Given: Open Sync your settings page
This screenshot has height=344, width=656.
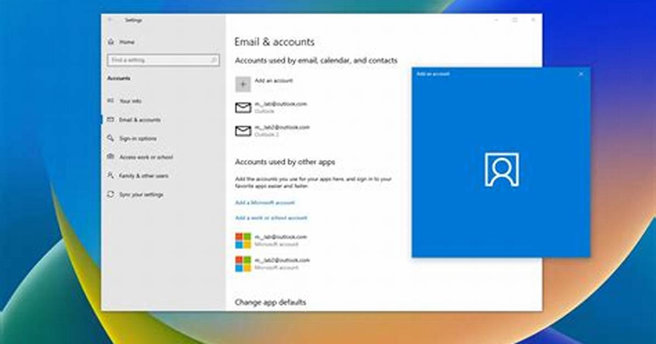Looking at the screenshot, I should (142, 195).
